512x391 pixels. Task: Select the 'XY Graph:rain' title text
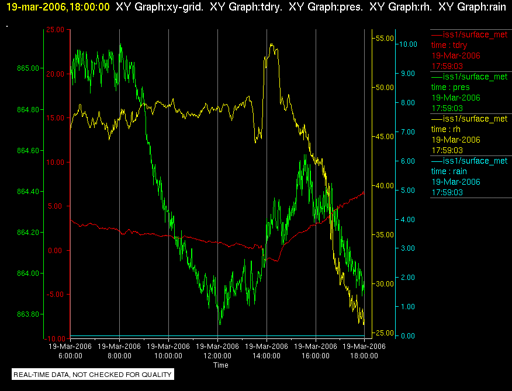472,7
